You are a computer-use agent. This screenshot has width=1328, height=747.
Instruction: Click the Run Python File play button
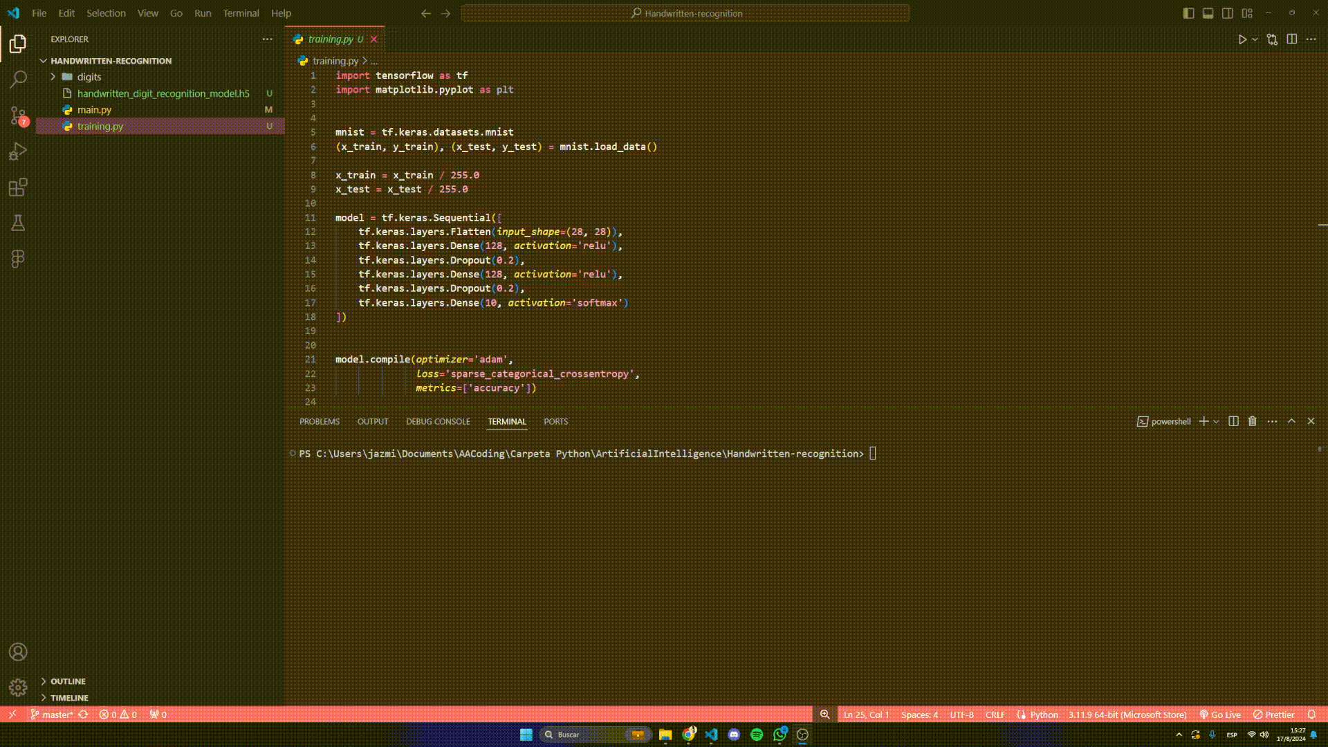click(1242, 39)
